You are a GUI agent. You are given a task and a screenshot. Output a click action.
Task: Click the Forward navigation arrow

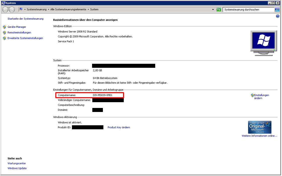click(12, 10)
